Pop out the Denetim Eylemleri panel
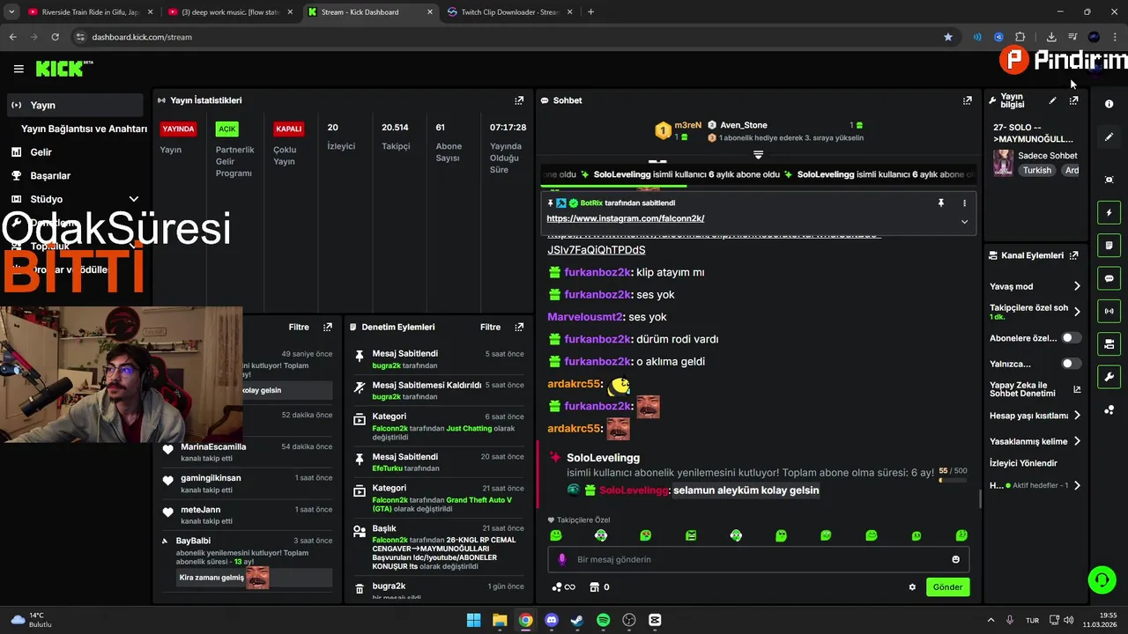 coord(519,327)
